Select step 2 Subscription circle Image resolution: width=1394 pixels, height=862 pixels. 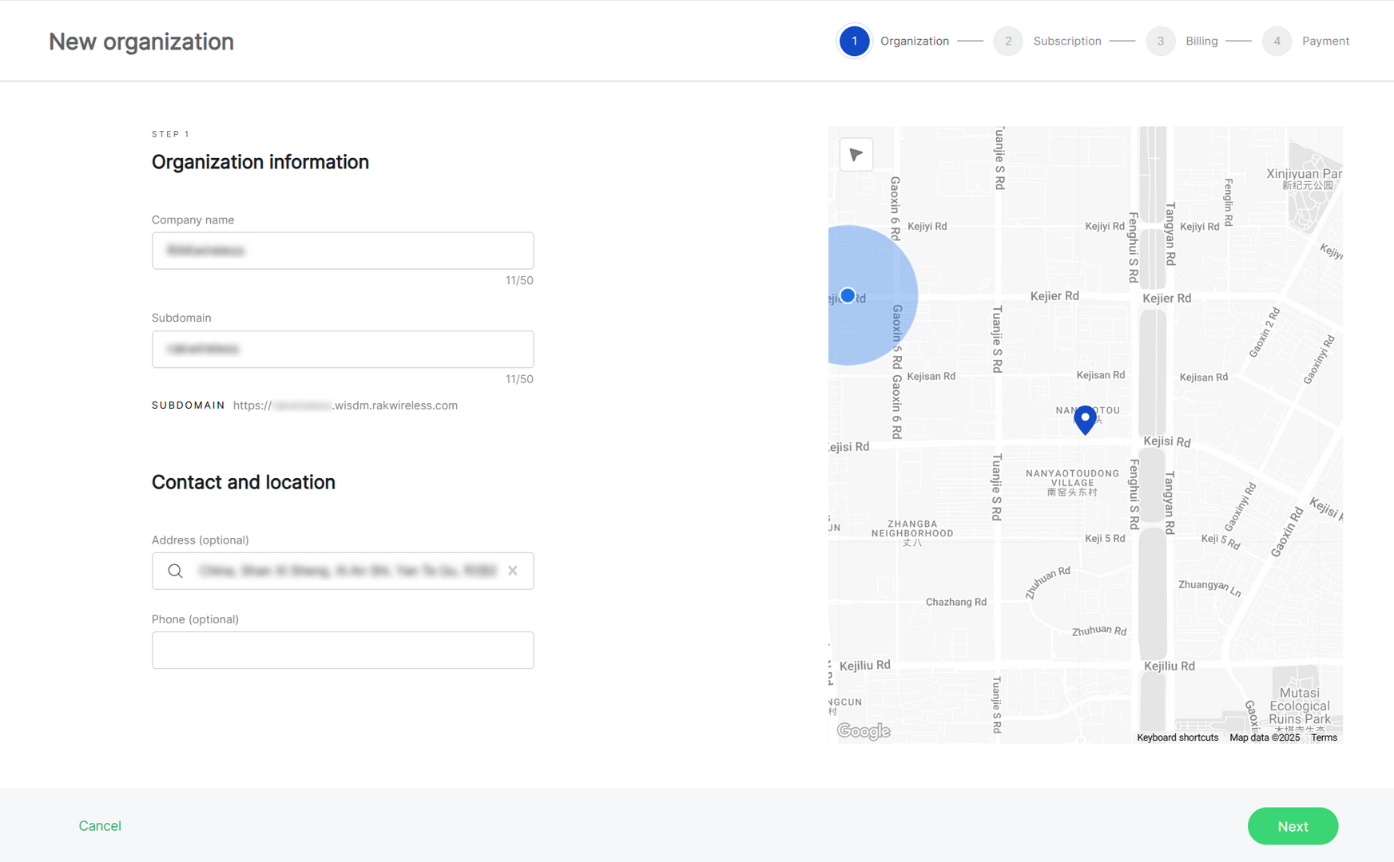coord(1007,41)
